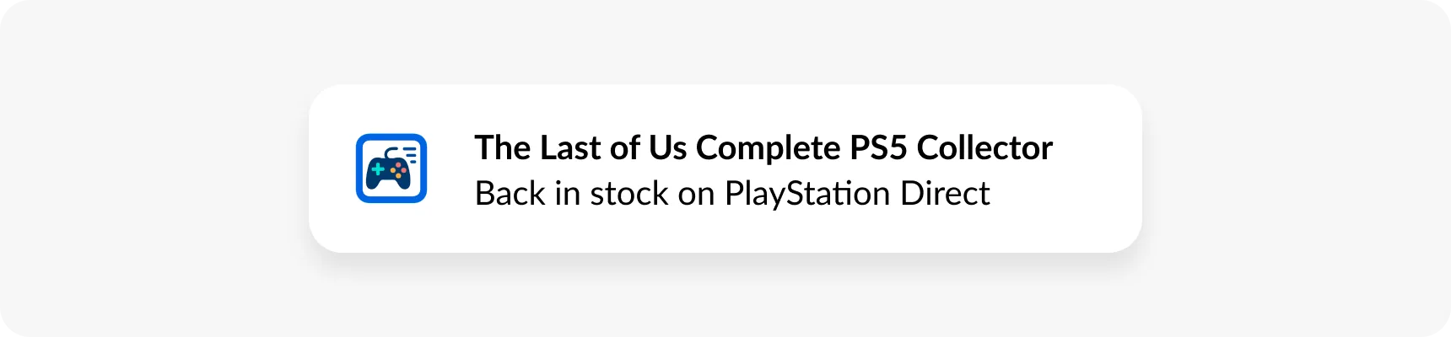This screenshot has height=337, width=1451.
Task: Click the colored action buttons on the controller
Action: pos(398,171)
